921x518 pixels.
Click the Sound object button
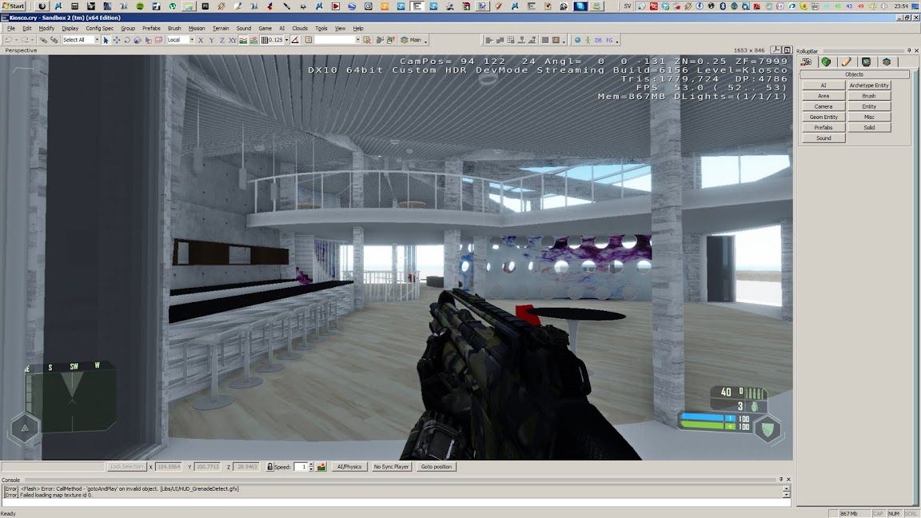pyautogui.click(x=823, y=138)
